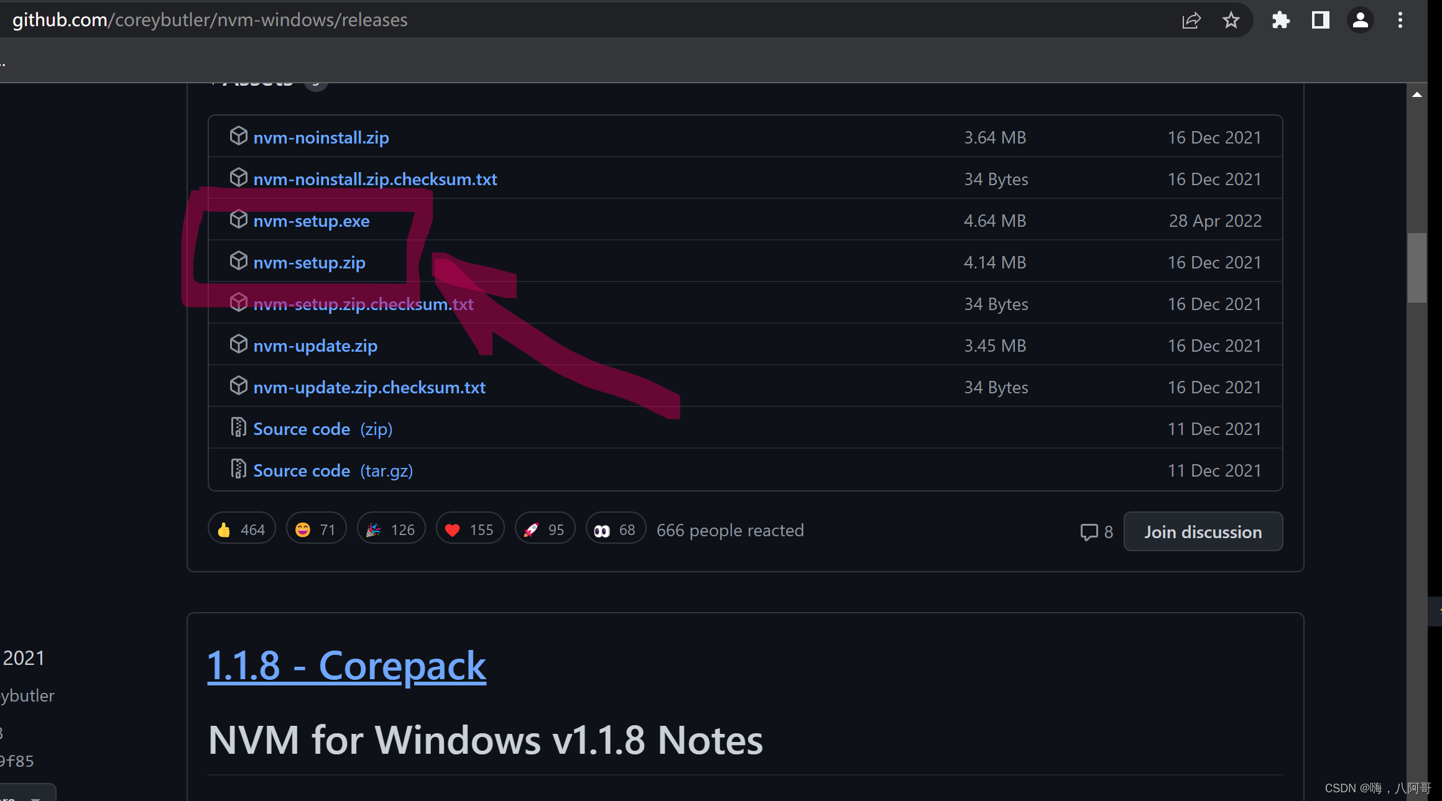
Task: Toggle hooray reaction with 126
Action: point(391,529)
